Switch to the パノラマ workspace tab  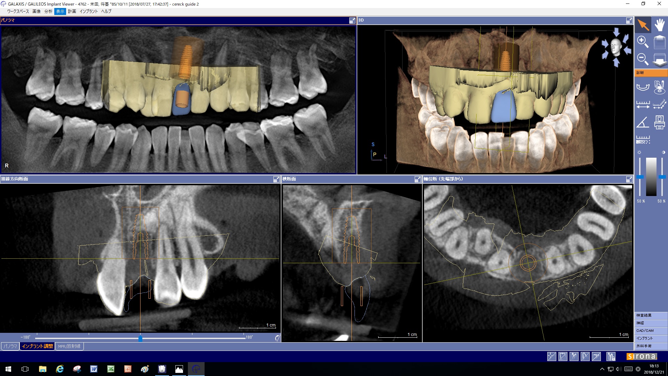coord(10,346)
